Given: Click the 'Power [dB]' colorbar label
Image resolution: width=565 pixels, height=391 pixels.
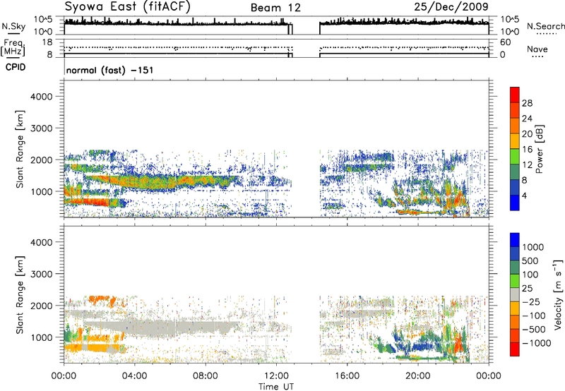Looking at the screenshot, I should coord(539,149).
